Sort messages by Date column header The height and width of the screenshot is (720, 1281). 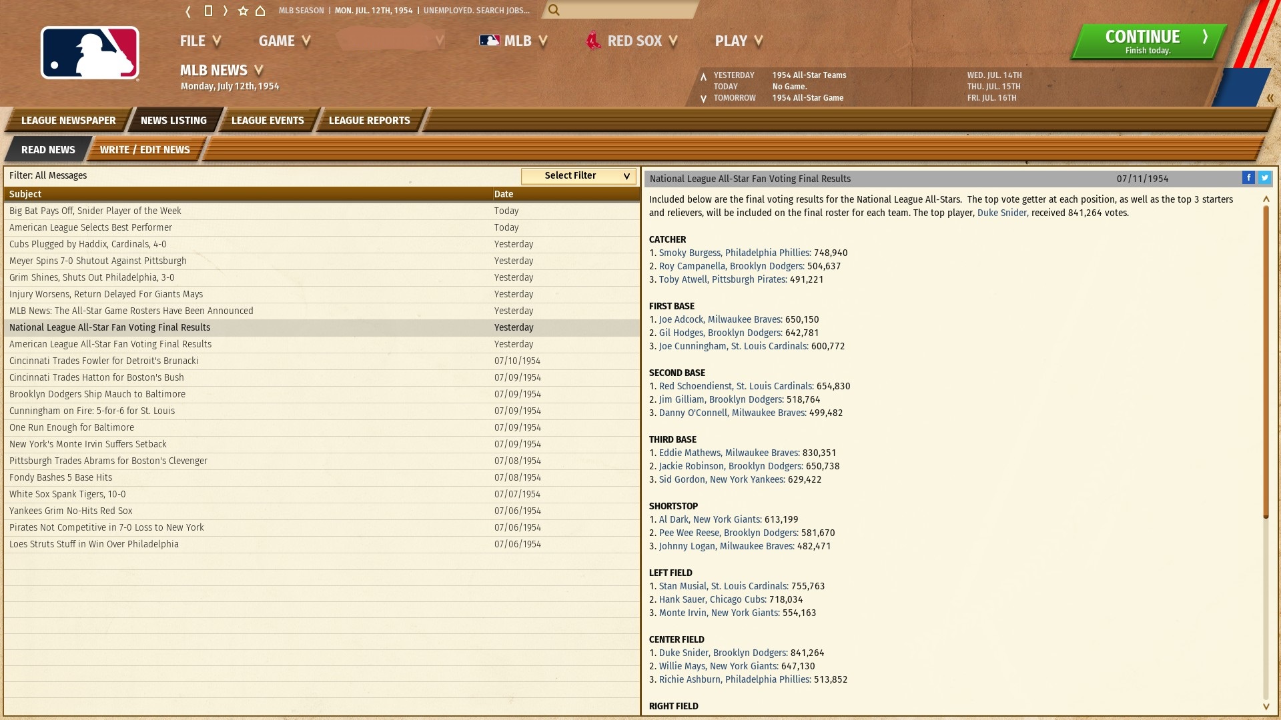(x=565, y=194)
